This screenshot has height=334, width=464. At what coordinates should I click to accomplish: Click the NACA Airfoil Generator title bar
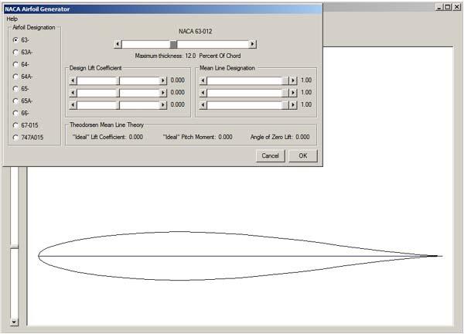[x=162, y=9]
